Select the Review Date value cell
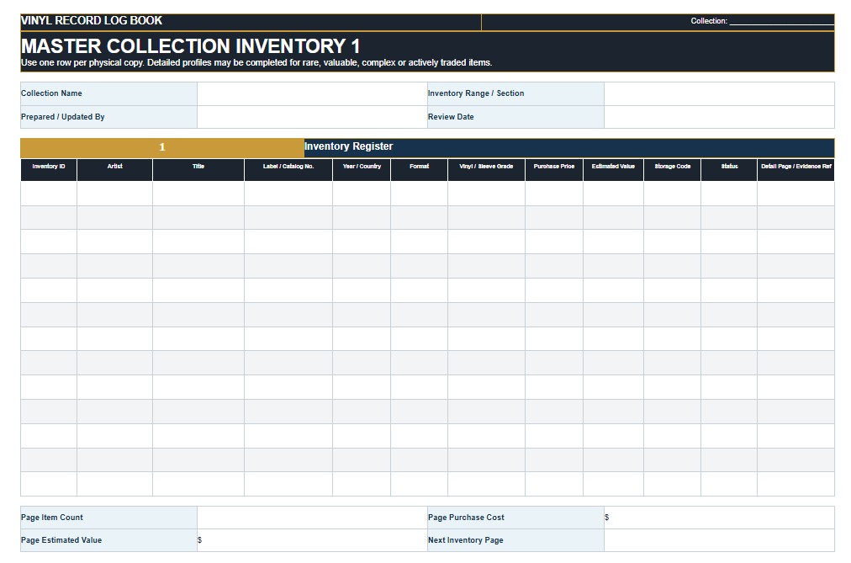Image resolution: width=851 pixels, height=563 pixels. pyautogui.click(x=719, y=117)
